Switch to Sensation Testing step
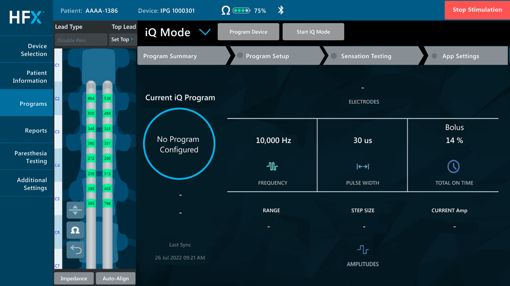This screenshot has width=510, height=286. [x=373, y=56]
